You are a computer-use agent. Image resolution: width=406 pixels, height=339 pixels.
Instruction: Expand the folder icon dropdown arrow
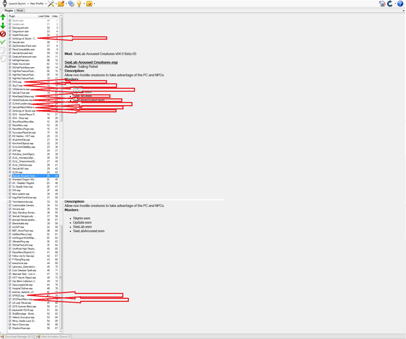[66, 4]
